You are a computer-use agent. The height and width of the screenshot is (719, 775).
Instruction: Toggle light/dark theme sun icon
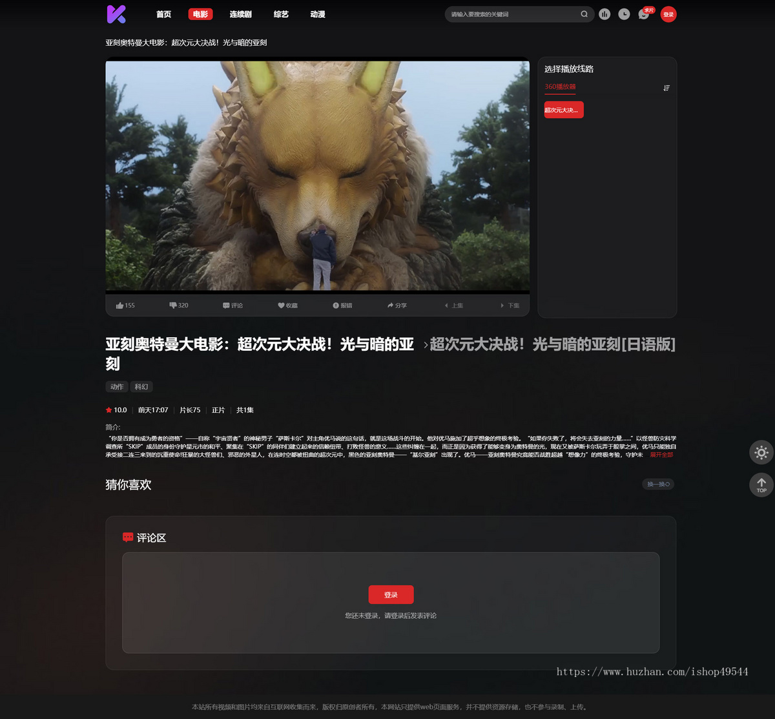pyautogui.click(x=761, y=453)
